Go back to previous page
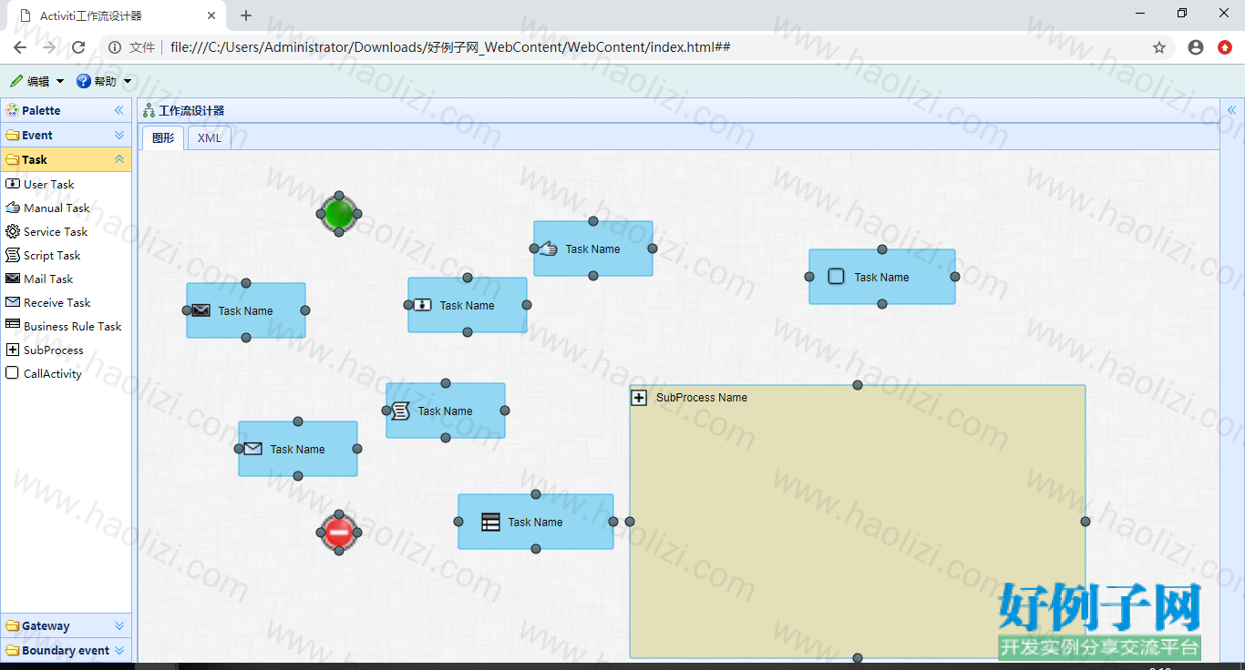 pos(20,47)
